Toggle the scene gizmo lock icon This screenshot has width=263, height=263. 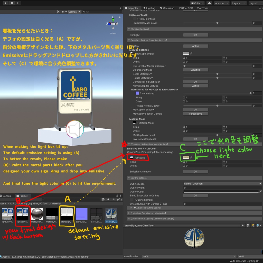[x=120, y=17]
